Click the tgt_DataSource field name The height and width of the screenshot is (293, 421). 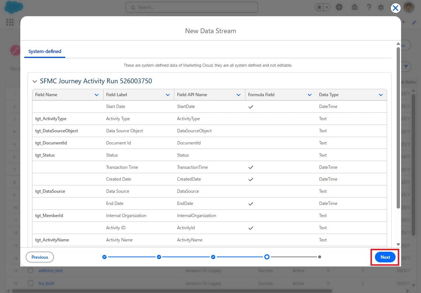pyautogui.click(x=50, y=191)
